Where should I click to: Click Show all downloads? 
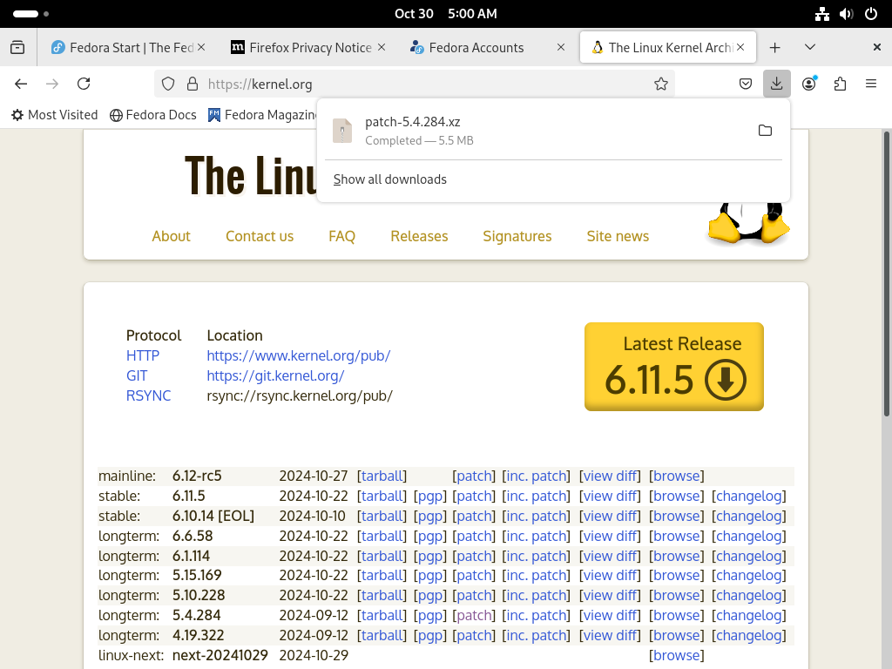tap(389, 179)
